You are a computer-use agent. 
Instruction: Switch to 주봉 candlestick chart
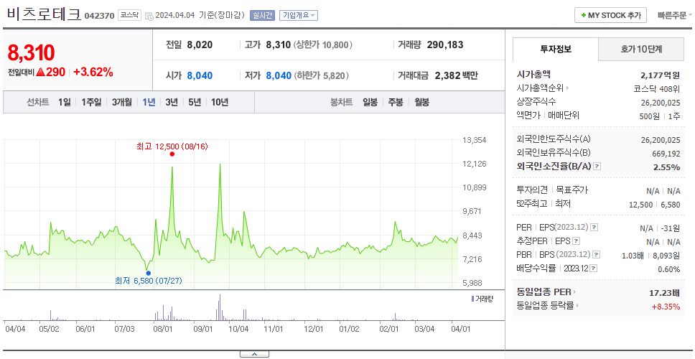tap(396, 103)
